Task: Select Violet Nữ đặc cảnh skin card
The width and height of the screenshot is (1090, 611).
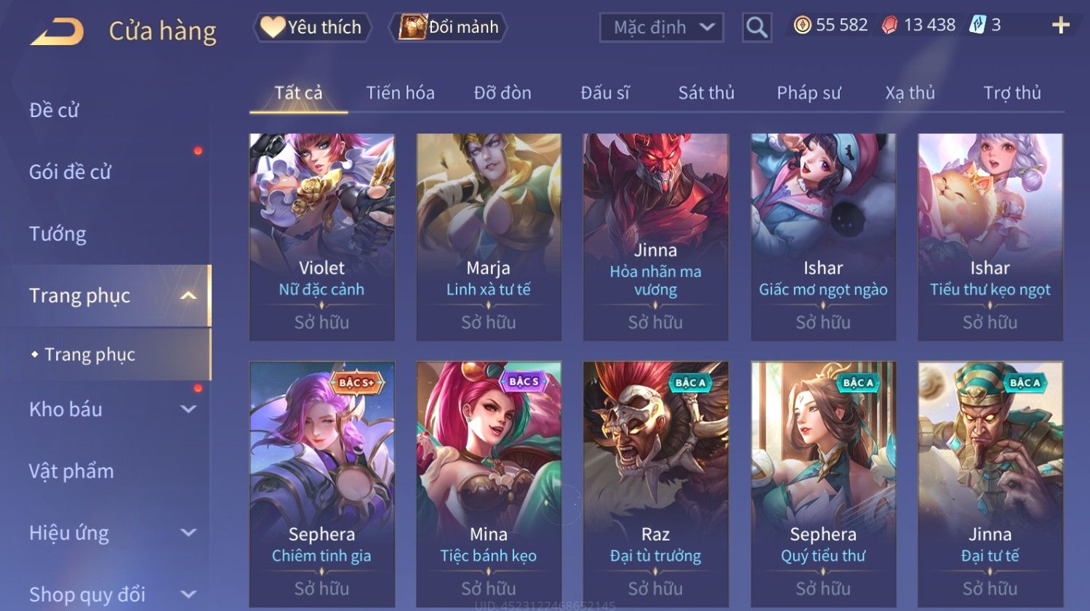Action: pyautogui.click(x=322, y=237)
